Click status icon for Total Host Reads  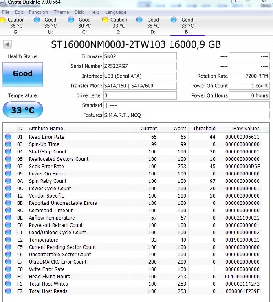(8, 291)
